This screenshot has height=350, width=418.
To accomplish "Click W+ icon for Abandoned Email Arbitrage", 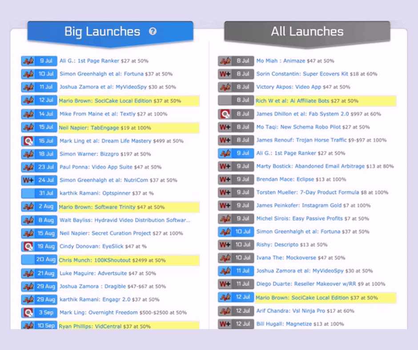I will 225,166.
